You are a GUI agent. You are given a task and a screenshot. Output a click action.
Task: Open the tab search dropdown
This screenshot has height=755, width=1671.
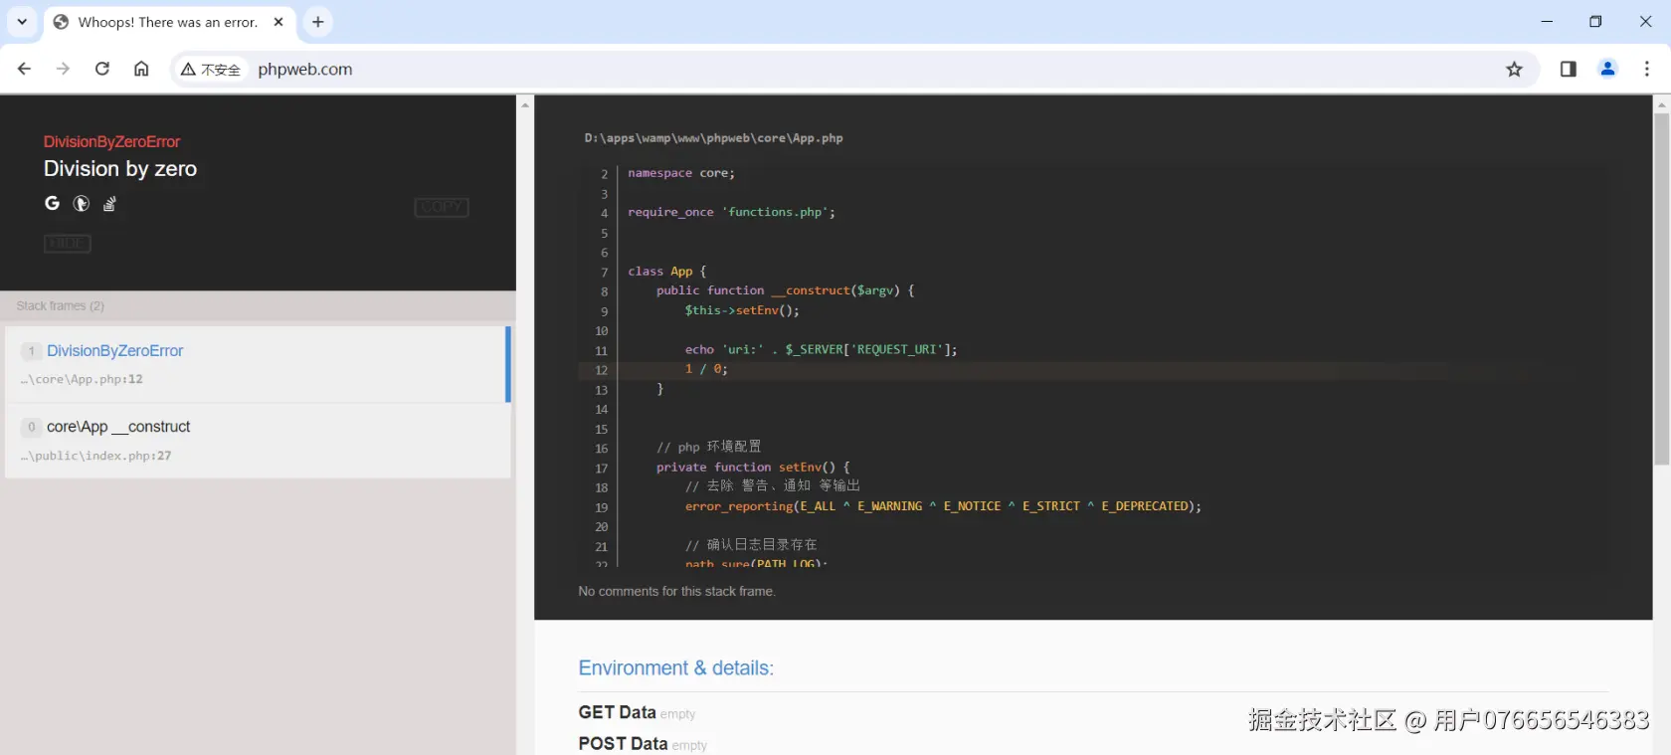(x=22, y=22)
